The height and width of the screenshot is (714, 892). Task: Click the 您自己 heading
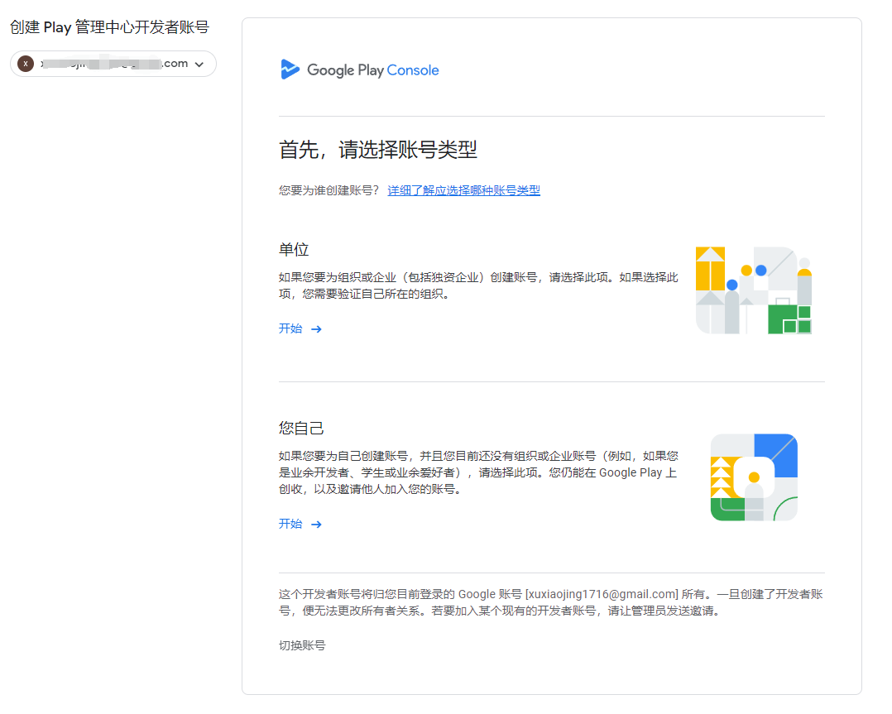click(301, 428)
